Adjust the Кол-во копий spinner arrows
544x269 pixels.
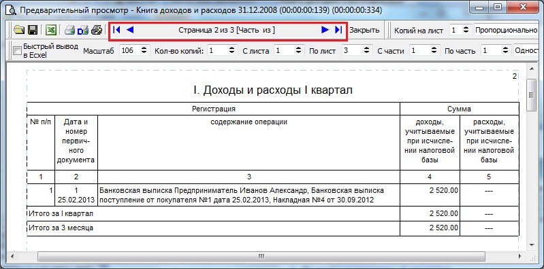point(232,50)
